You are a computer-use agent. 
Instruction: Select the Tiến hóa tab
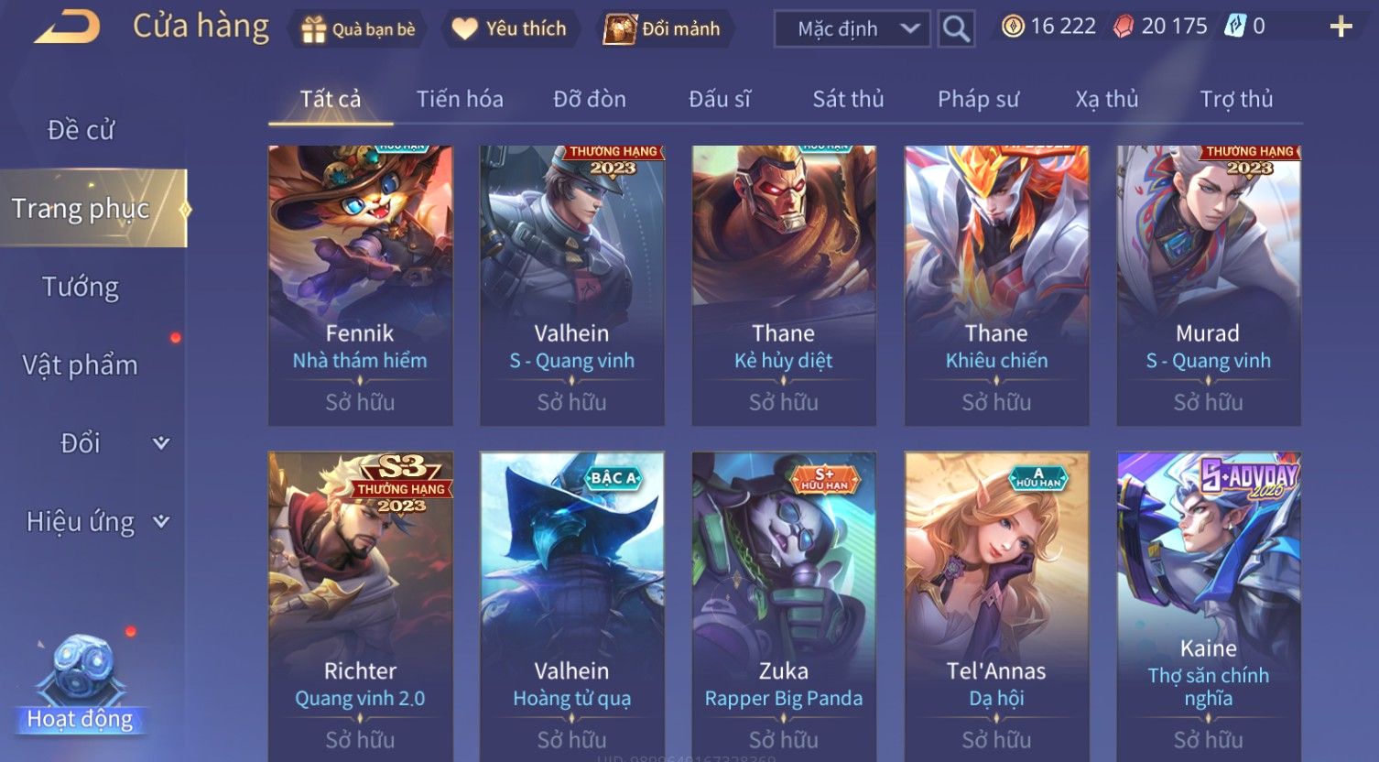tap(460, 99)
